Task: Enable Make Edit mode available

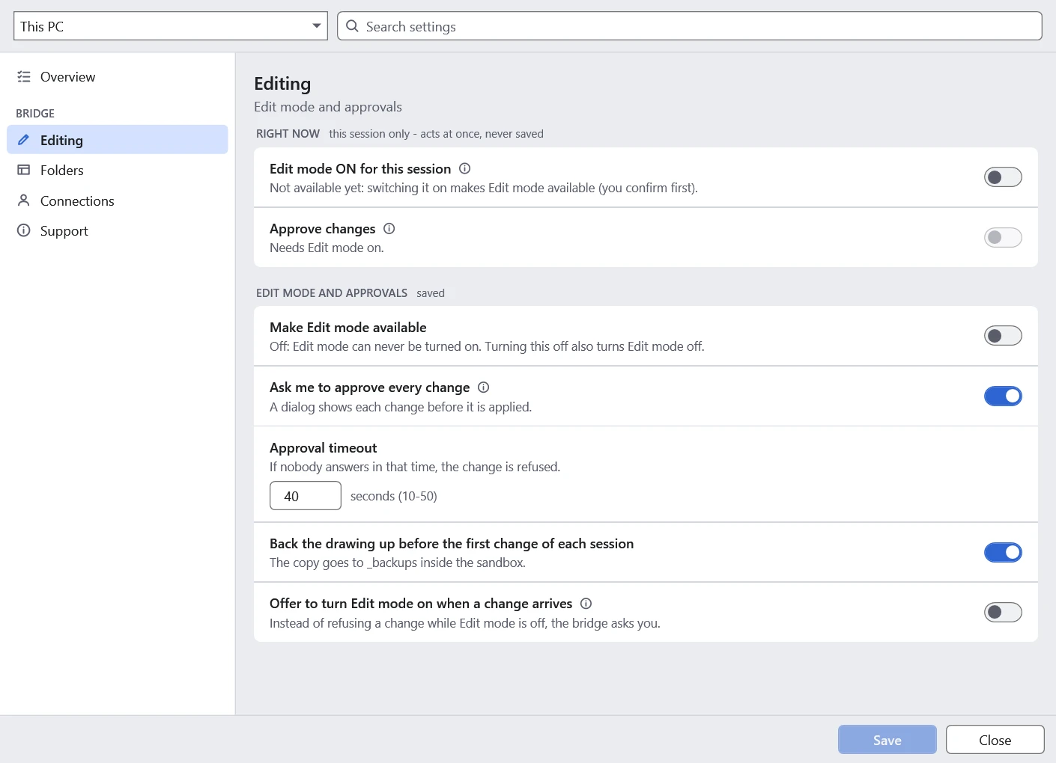Action: (1003, 336)
